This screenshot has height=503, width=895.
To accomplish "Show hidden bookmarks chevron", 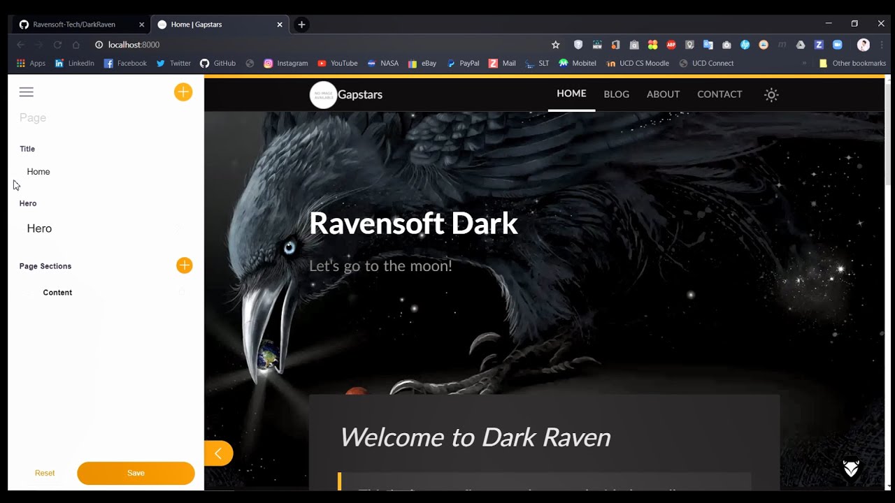I will point(804,64).
